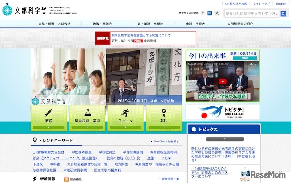Open the RSS購読 link
This screenshot has height=183, width=291.
coord(76,179)
